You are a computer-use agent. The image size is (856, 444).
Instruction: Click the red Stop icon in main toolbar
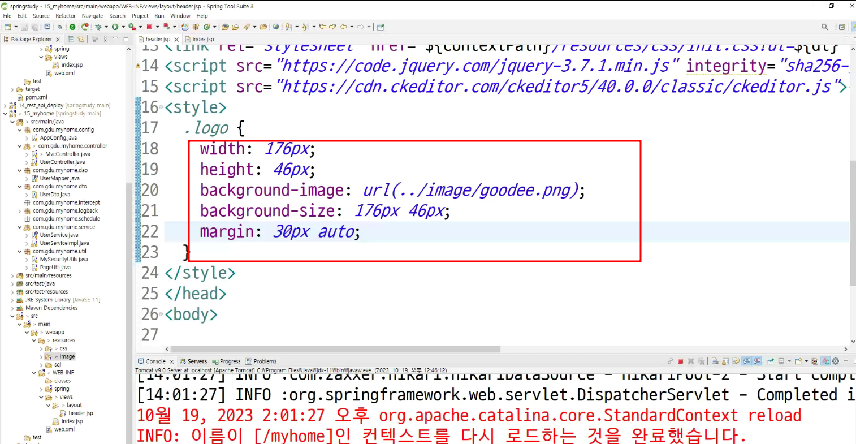click(149, 27)
